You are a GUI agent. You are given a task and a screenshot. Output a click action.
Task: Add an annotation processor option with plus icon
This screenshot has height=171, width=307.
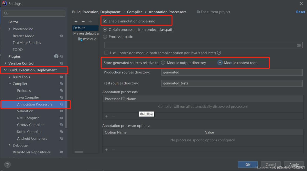coord(106,150)
